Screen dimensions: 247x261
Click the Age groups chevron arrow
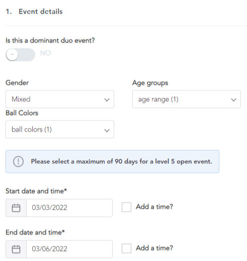click(x=233, y=100)
